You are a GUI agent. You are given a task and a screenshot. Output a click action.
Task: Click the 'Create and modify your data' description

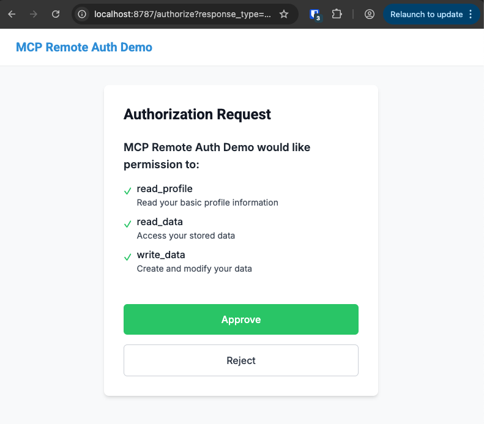194,269
